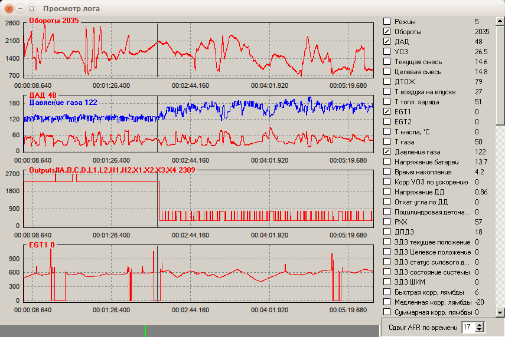Click the parameter list scroll-up arrow

coord(500,21)
